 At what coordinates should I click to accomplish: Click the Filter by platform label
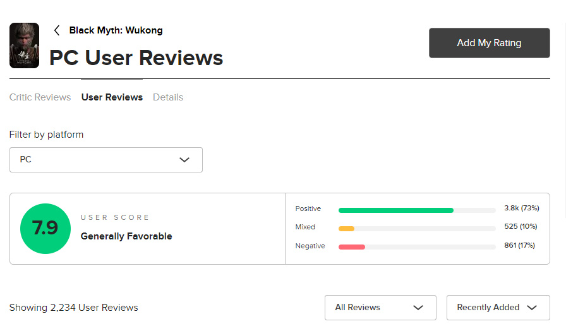click(46, 135)
